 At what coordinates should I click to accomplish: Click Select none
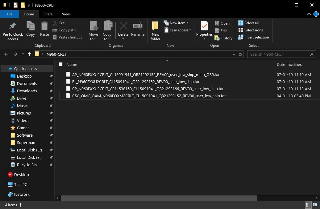click(251, 30)
